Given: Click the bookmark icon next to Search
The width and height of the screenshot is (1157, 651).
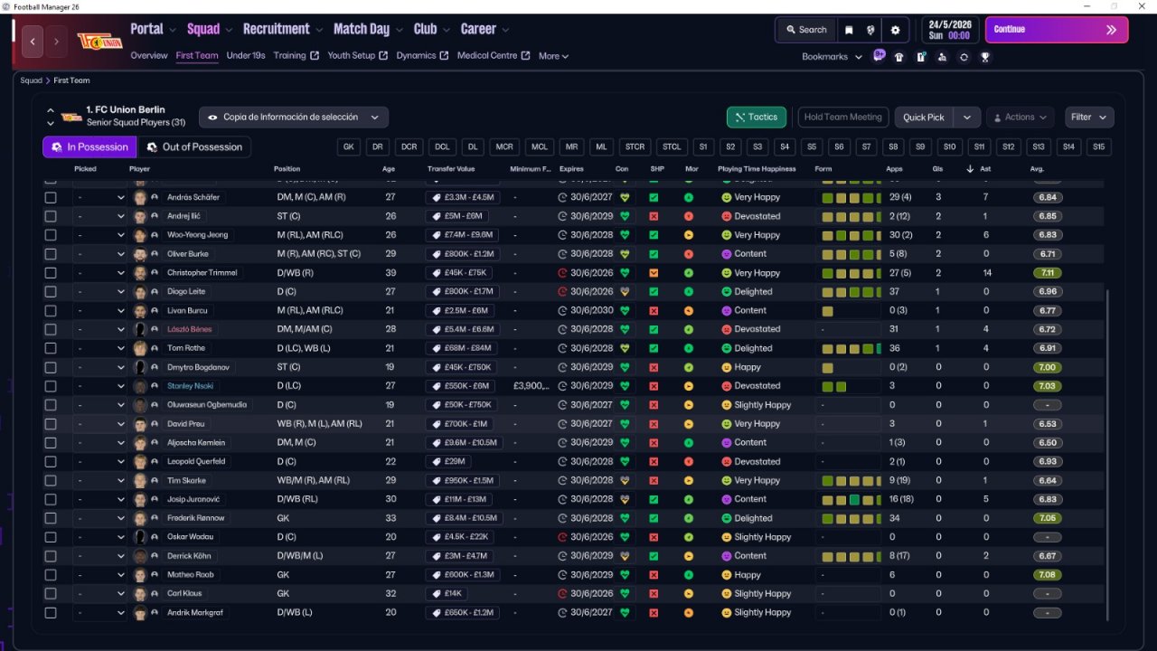Looking at the screenshot, I should tap(849, 30).
